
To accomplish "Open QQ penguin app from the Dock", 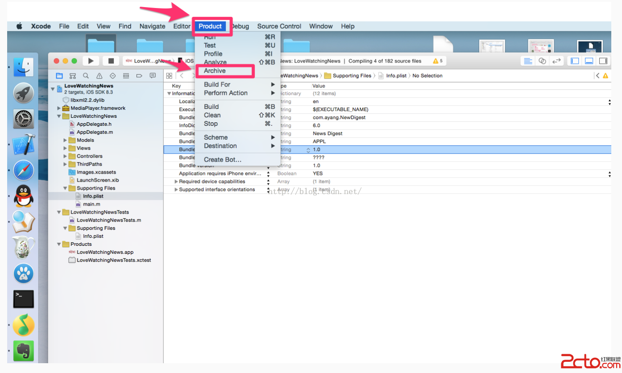I will 23,196.
